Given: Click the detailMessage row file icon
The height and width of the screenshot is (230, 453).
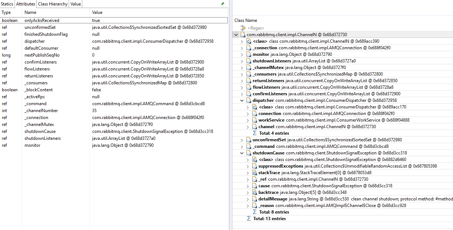Looking at the screenshot, I should tap(255, 199).
